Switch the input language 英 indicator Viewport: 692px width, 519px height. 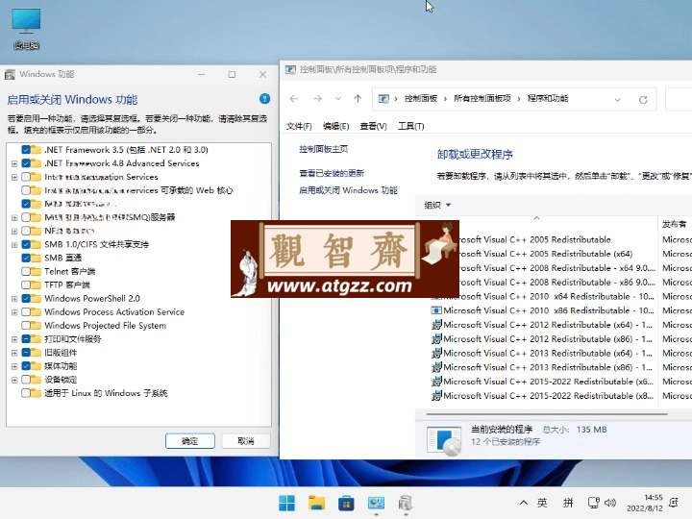(x=542, y=503)
